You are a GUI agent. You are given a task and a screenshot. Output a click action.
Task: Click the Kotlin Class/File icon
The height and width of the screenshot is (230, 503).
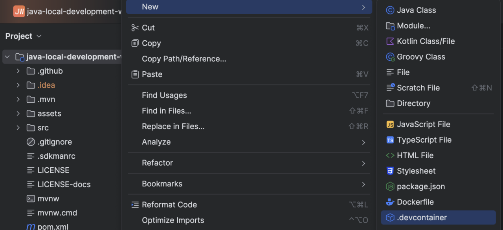pos(390,41)
